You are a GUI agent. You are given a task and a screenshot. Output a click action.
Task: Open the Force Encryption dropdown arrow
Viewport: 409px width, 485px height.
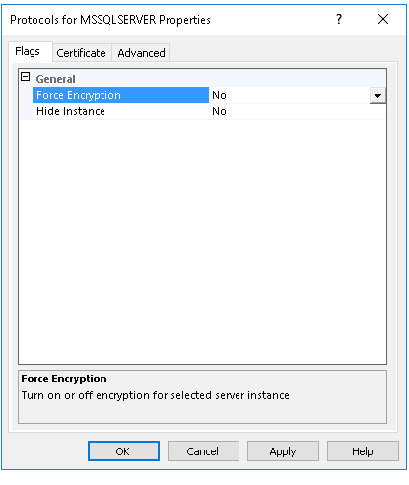pyautogui.click(x=377, y=96)
